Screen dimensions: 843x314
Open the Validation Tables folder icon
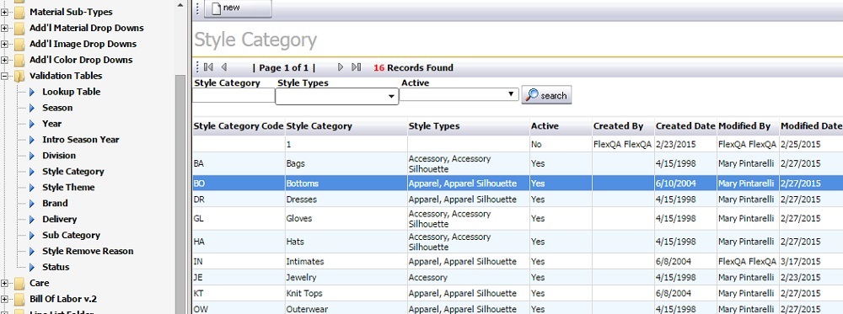pyautogui.click(x=20, y=76)
